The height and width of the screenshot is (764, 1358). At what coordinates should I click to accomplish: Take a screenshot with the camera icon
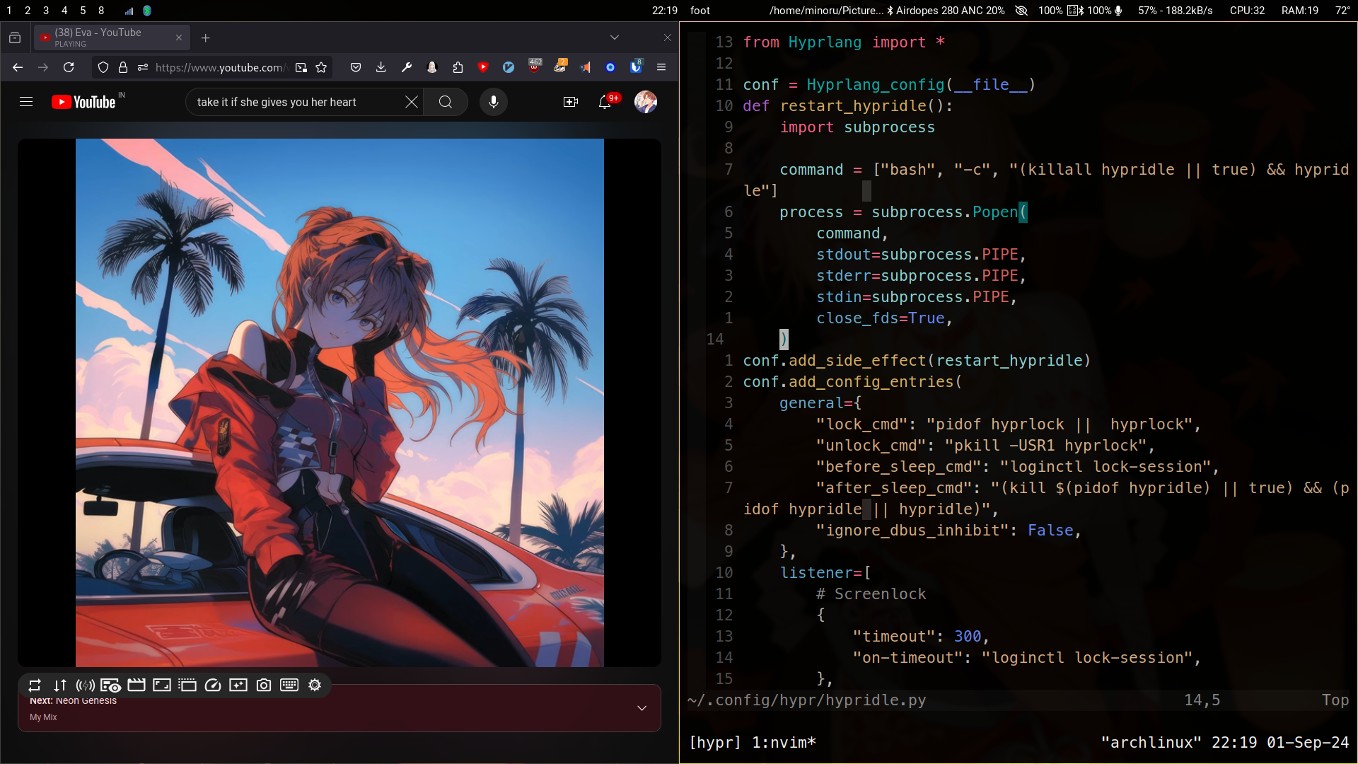[264, 685]
